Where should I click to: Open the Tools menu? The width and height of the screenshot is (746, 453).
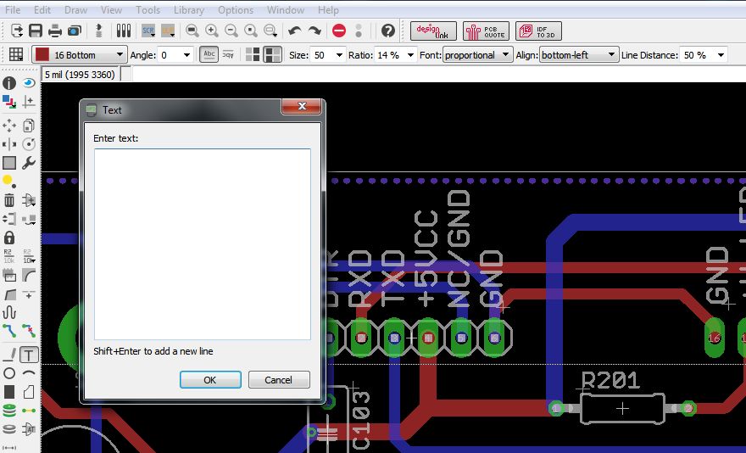[x=148, y=10]
